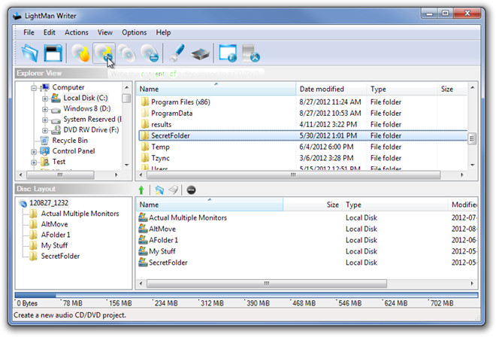
Task: Click icon beside Actual Multiple Monitors in list
Action: click(143, 217)
